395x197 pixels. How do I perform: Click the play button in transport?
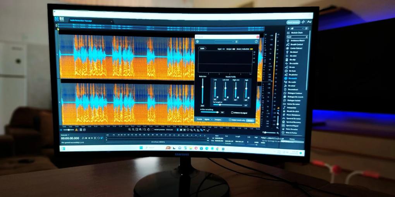(x=92, y=138)
